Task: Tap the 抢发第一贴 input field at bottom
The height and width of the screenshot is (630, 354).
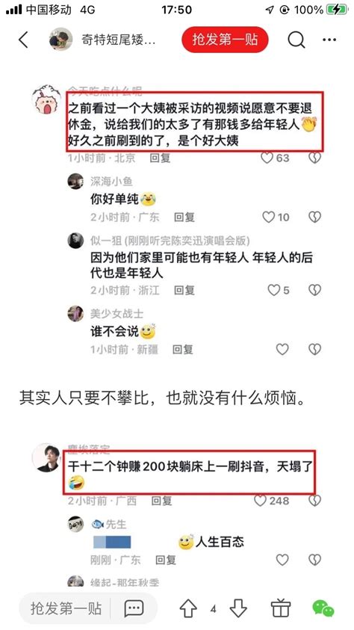Action: click(66, 608)
